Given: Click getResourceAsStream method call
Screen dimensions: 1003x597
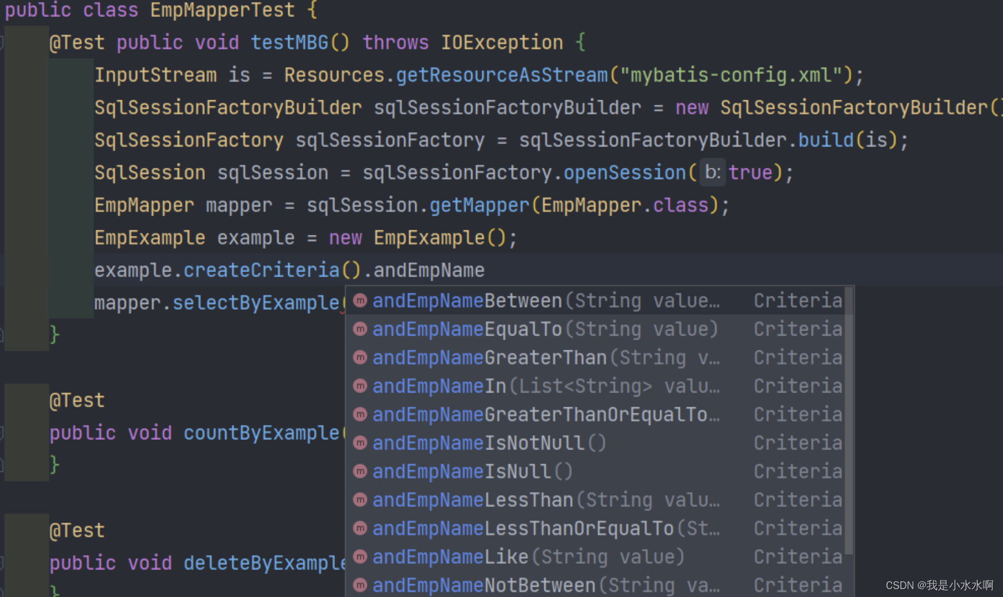Looking at the screenshot, I should point(502,75).
